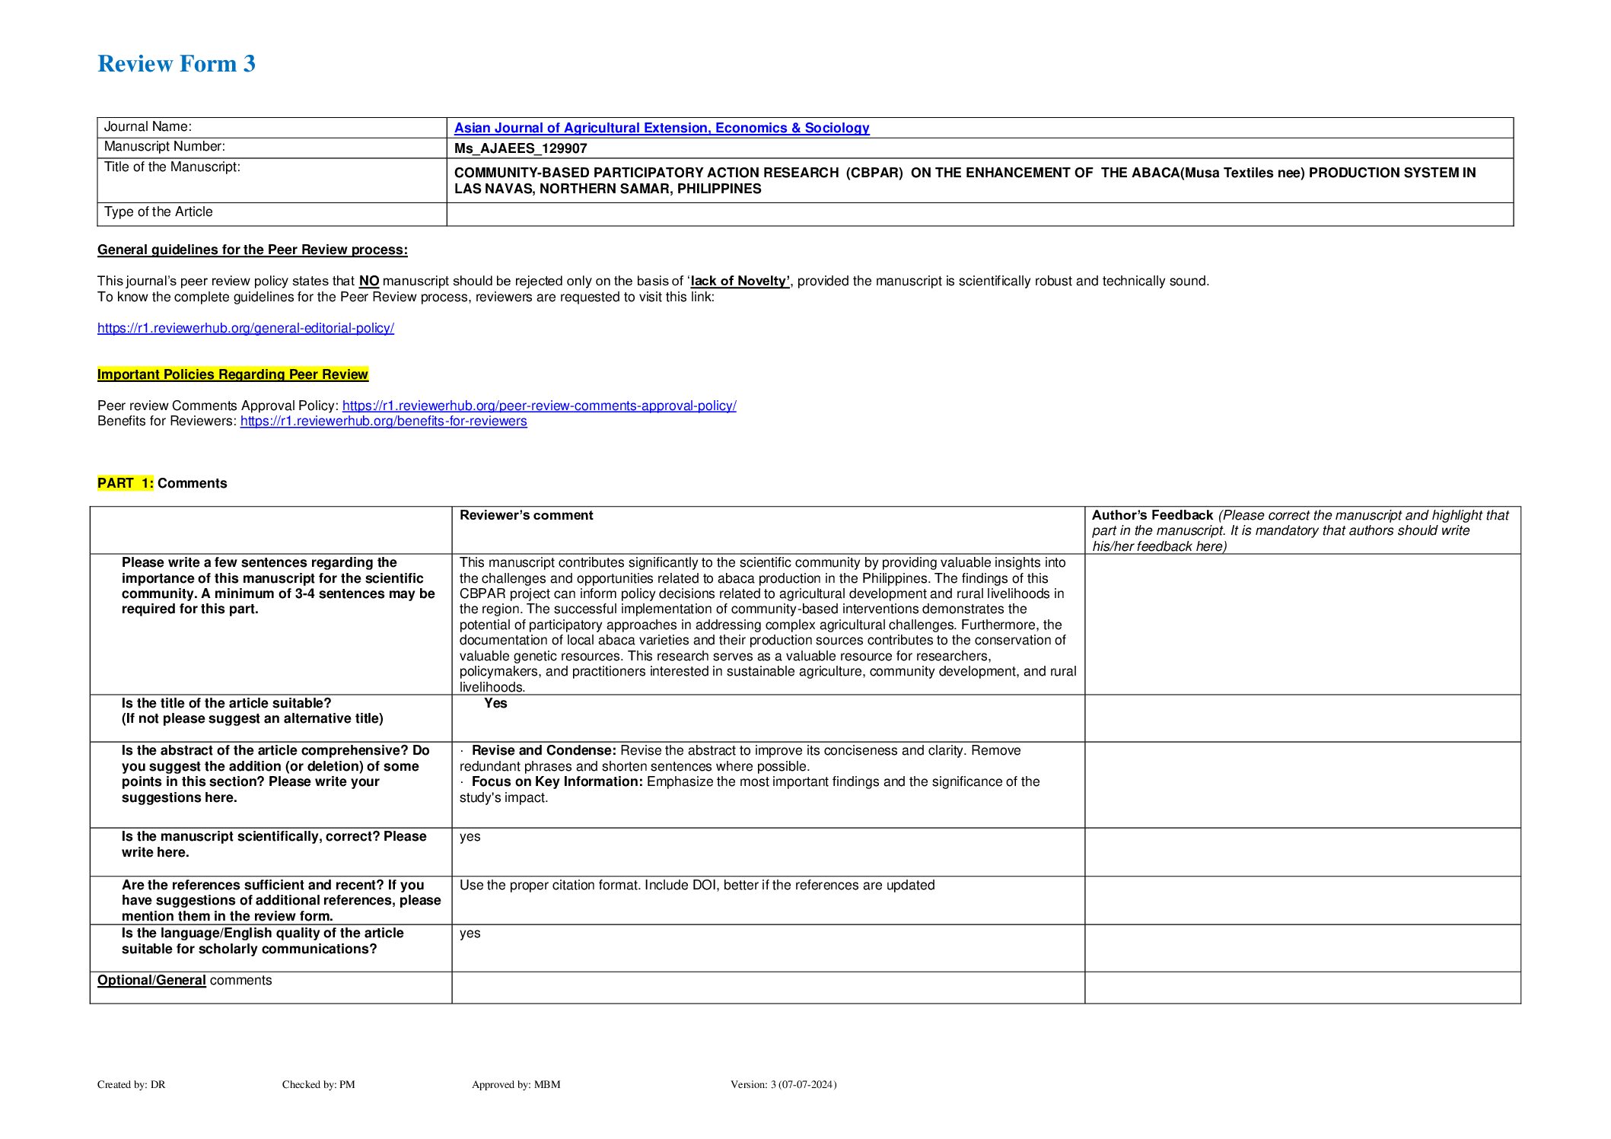The height and width of the screenshot is (1139, 1611).
Task: Click the Important Policies Regarding Peer Review heading
Action: tap(232, 374)
